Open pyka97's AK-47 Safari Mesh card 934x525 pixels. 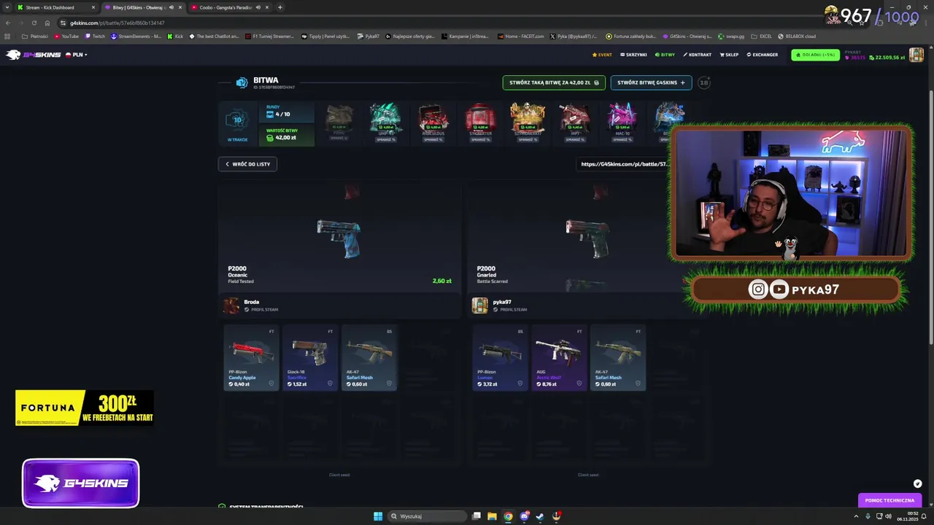618,357
